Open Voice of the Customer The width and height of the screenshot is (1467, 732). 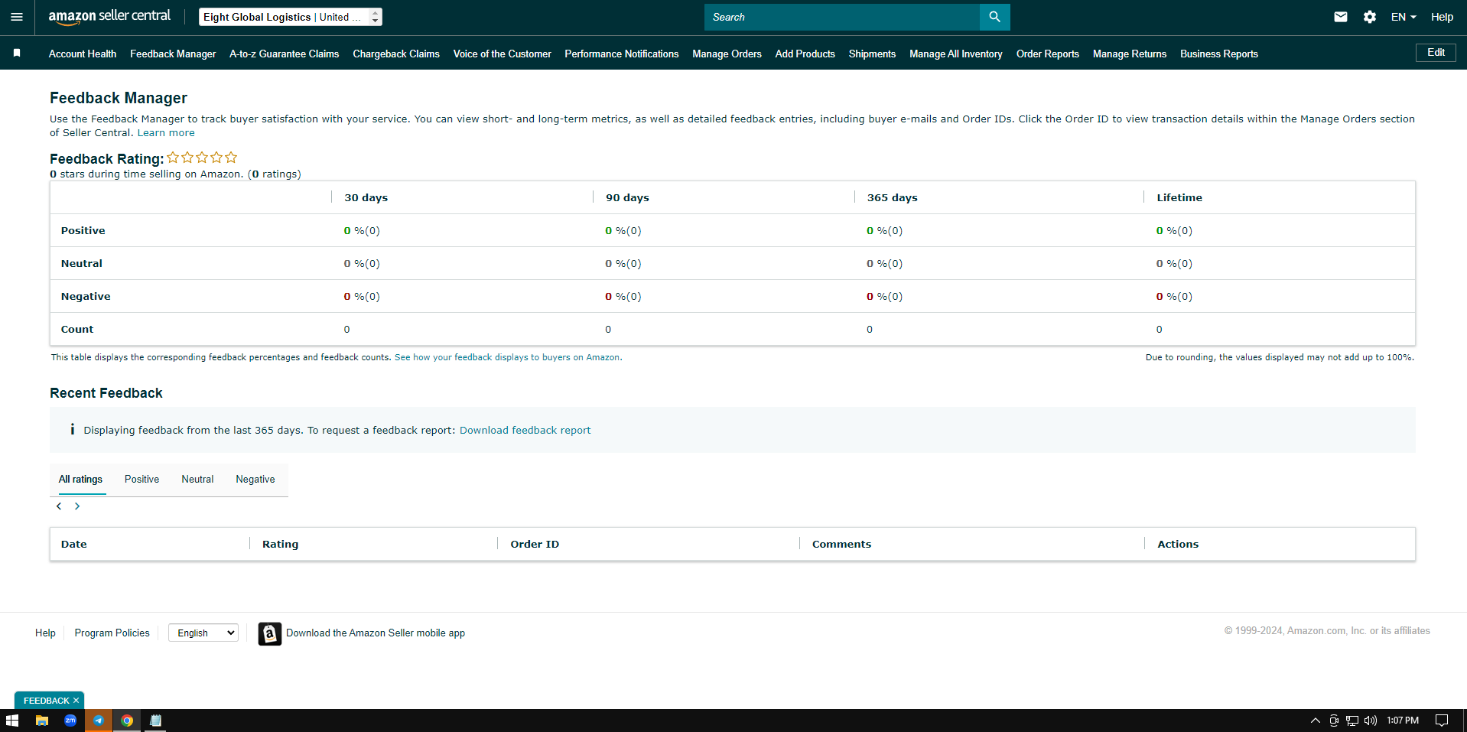coord(502,54)
